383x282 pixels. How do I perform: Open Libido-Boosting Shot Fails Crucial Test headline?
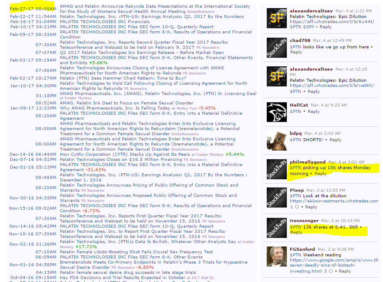[136, 252]
